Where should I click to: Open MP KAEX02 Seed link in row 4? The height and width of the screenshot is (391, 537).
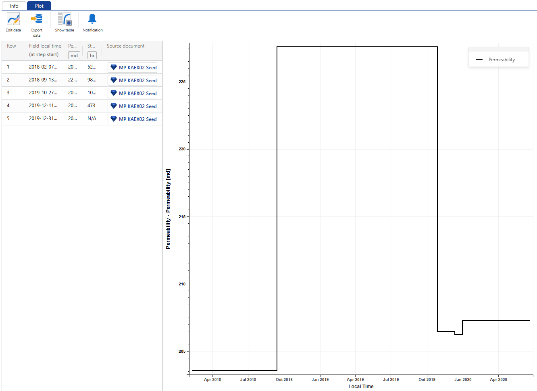[x=137, y=106]
